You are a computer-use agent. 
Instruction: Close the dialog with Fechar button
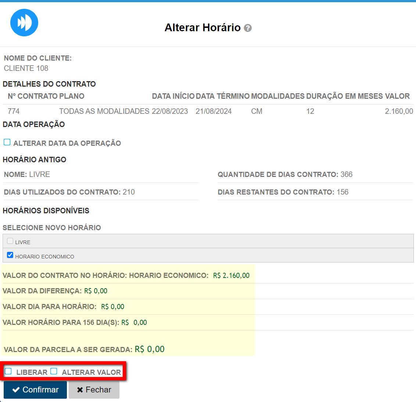point(94,390)
